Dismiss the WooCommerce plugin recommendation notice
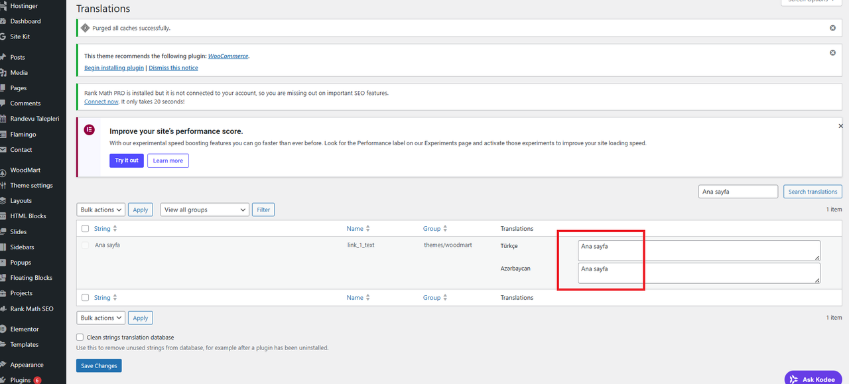The height and width of the screenshot is (384, 849). 832,52
